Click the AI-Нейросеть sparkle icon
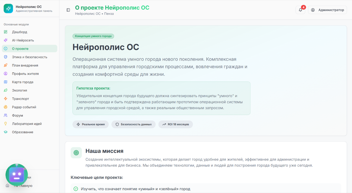Screen dimensions: 352x193 [6, 40]
